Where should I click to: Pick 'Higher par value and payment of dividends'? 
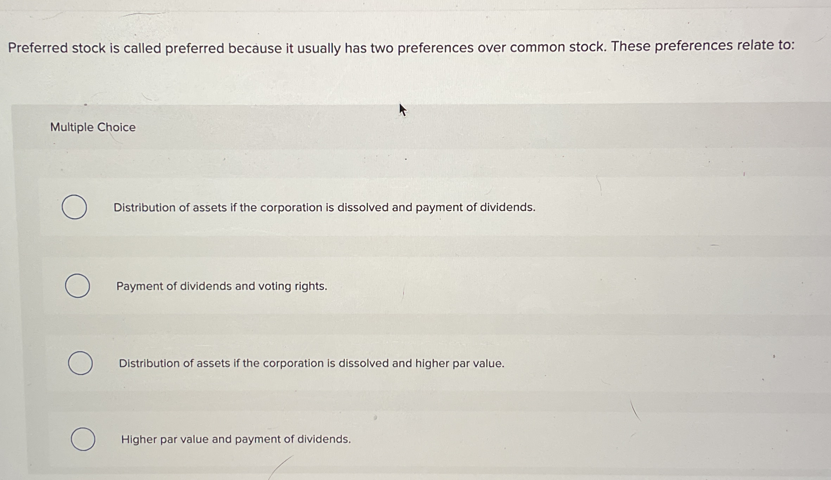pos(83,439)
